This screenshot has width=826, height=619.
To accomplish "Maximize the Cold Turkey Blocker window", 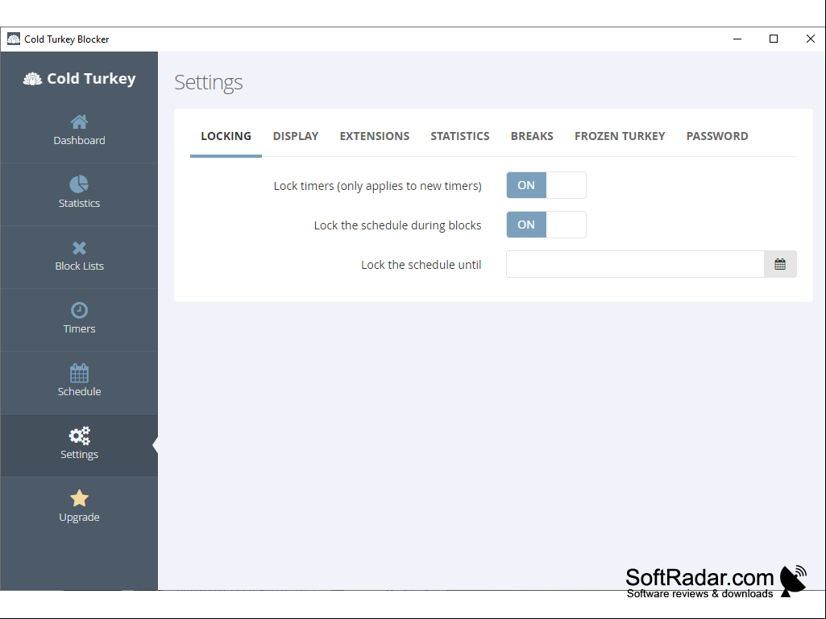I will click(x=774, y=39).
